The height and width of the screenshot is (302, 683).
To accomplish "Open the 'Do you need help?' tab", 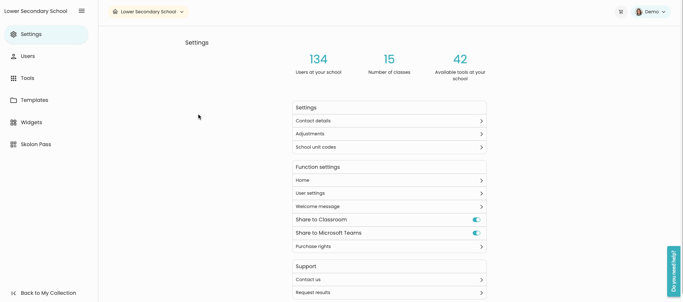I will (673, 271).
